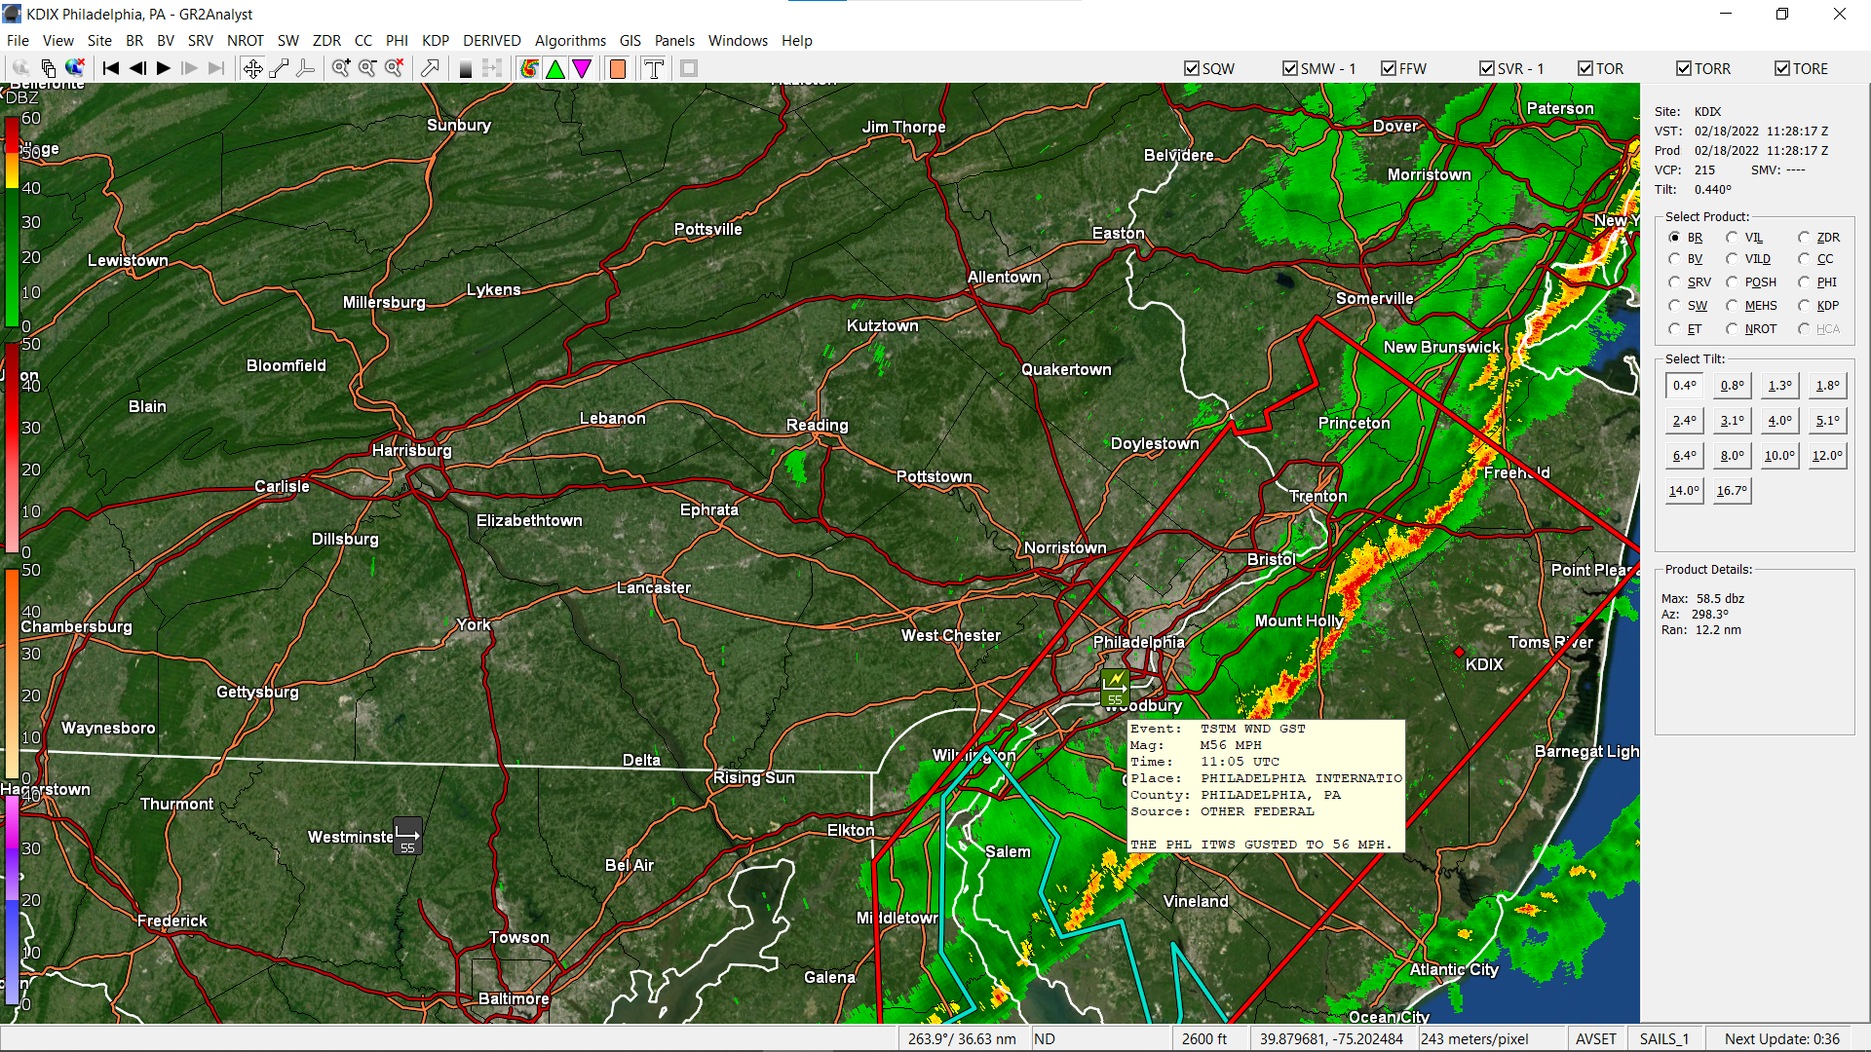Viewport: 1871px width, 1052px height.
Task: Click the globe with red X icon
Action: tap(74, 68)
